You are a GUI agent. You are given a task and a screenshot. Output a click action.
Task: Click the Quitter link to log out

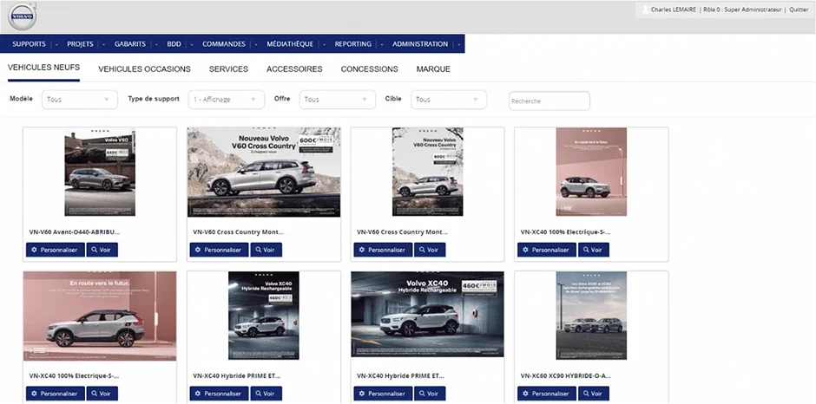[x=799, y=10]
